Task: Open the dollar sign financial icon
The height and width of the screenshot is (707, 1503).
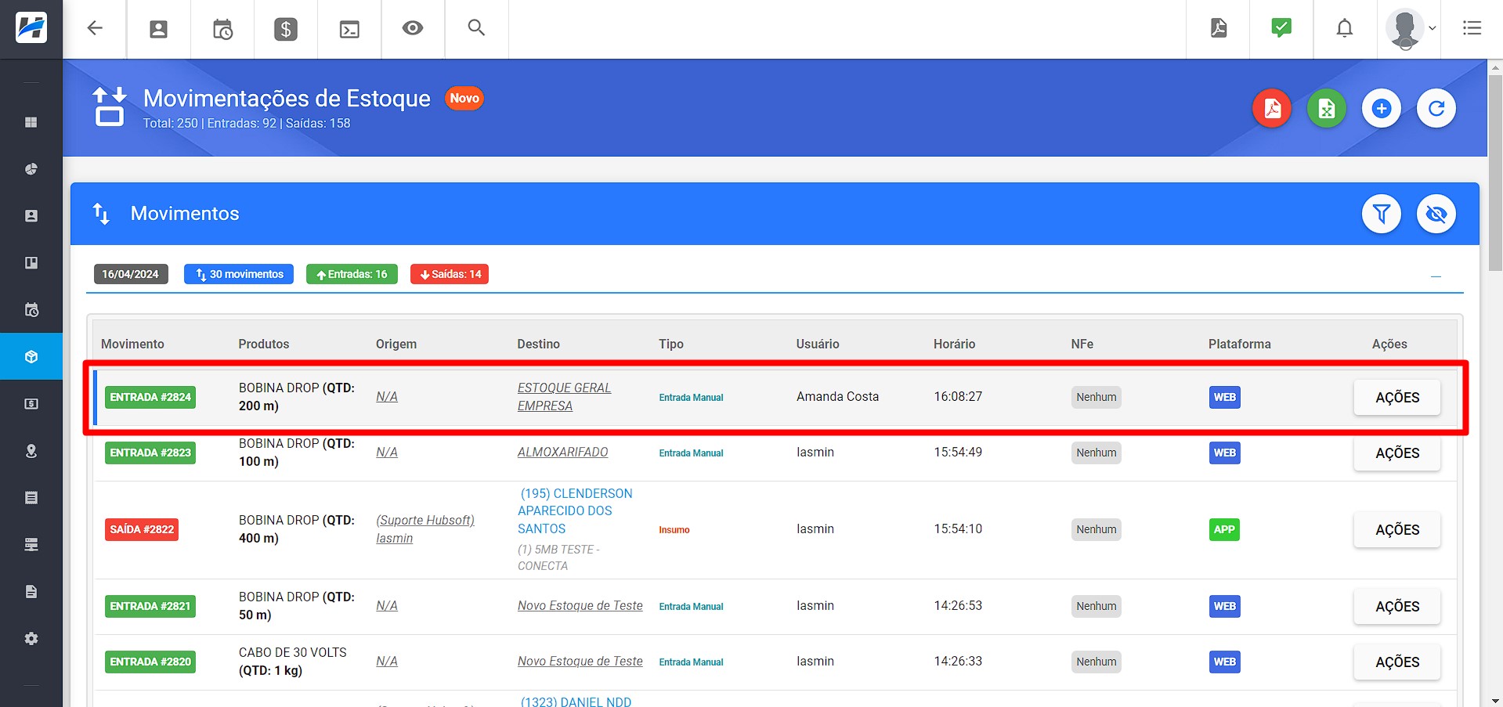Action: tap(286, 29)
